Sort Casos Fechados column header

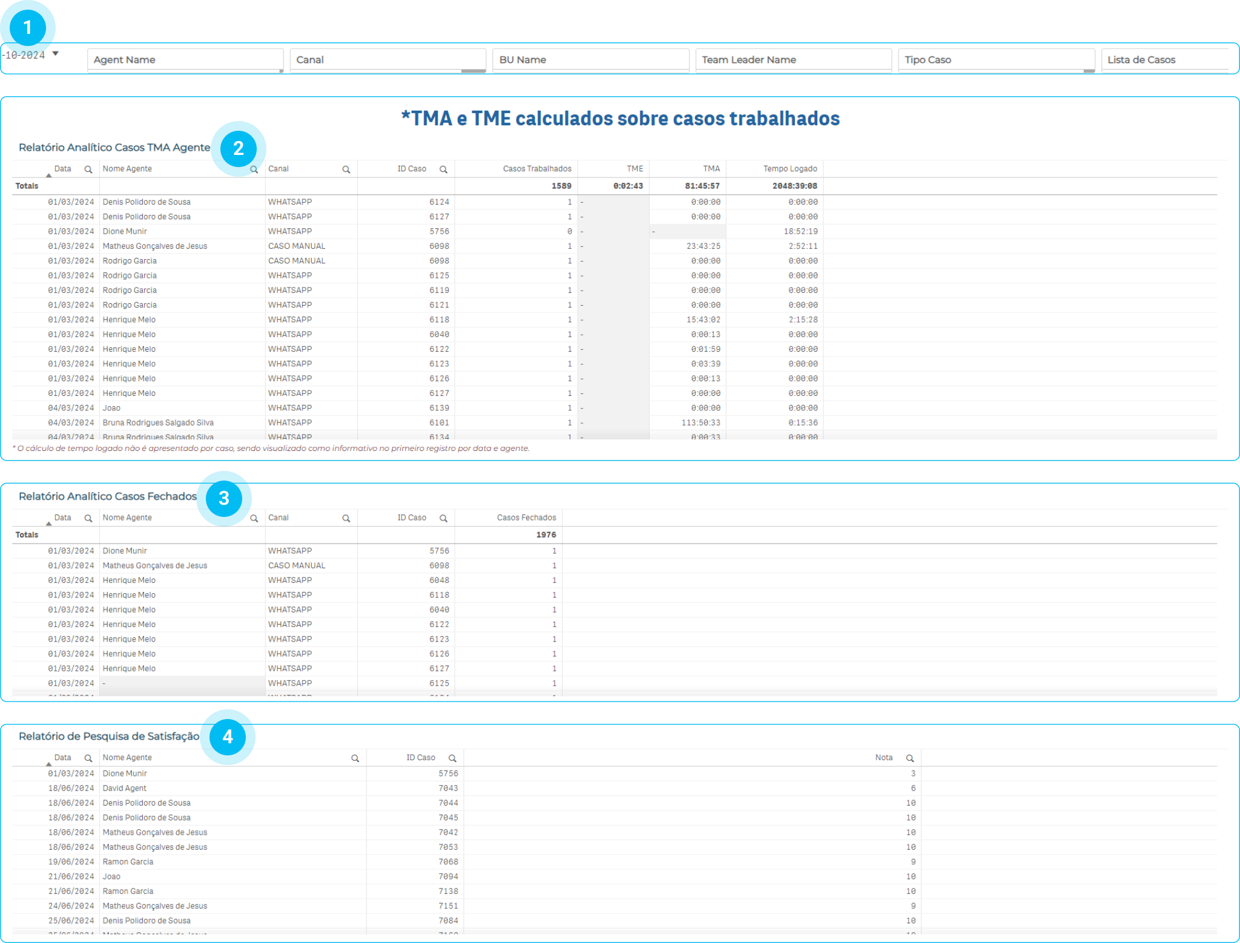pos(526,517)
